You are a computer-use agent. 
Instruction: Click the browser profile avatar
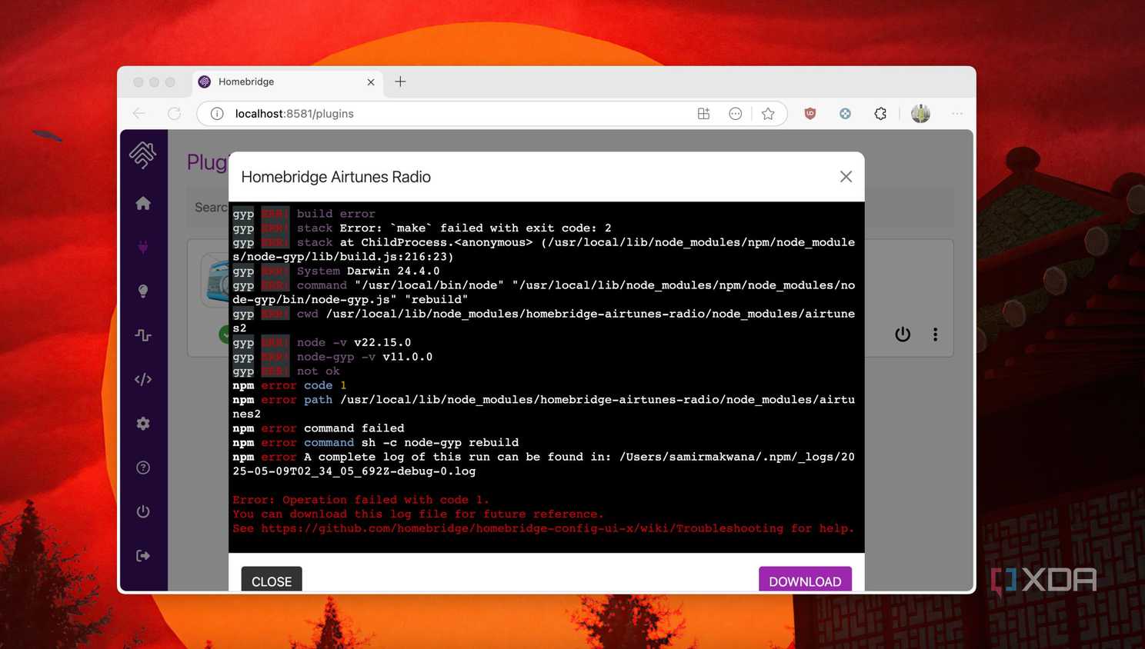tap(920, 114)
